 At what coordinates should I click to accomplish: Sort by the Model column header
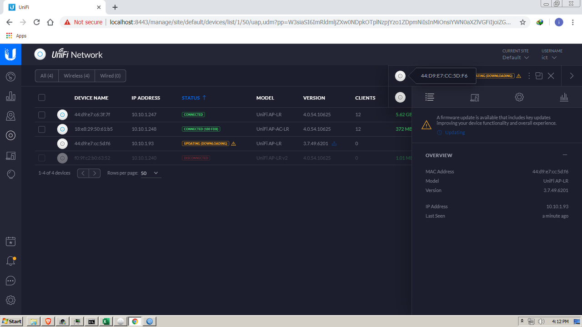(x=265, y=98)
